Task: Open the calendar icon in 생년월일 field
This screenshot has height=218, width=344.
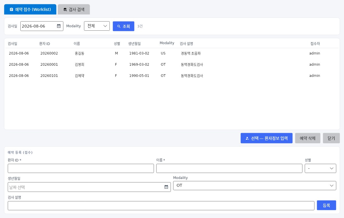Action: click(166, 187)
